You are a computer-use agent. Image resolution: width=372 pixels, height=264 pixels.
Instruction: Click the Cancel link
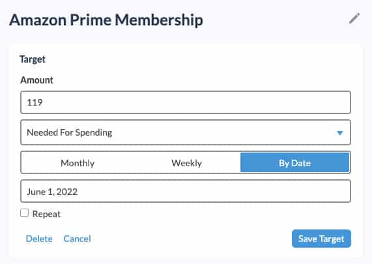coord(77,239)
